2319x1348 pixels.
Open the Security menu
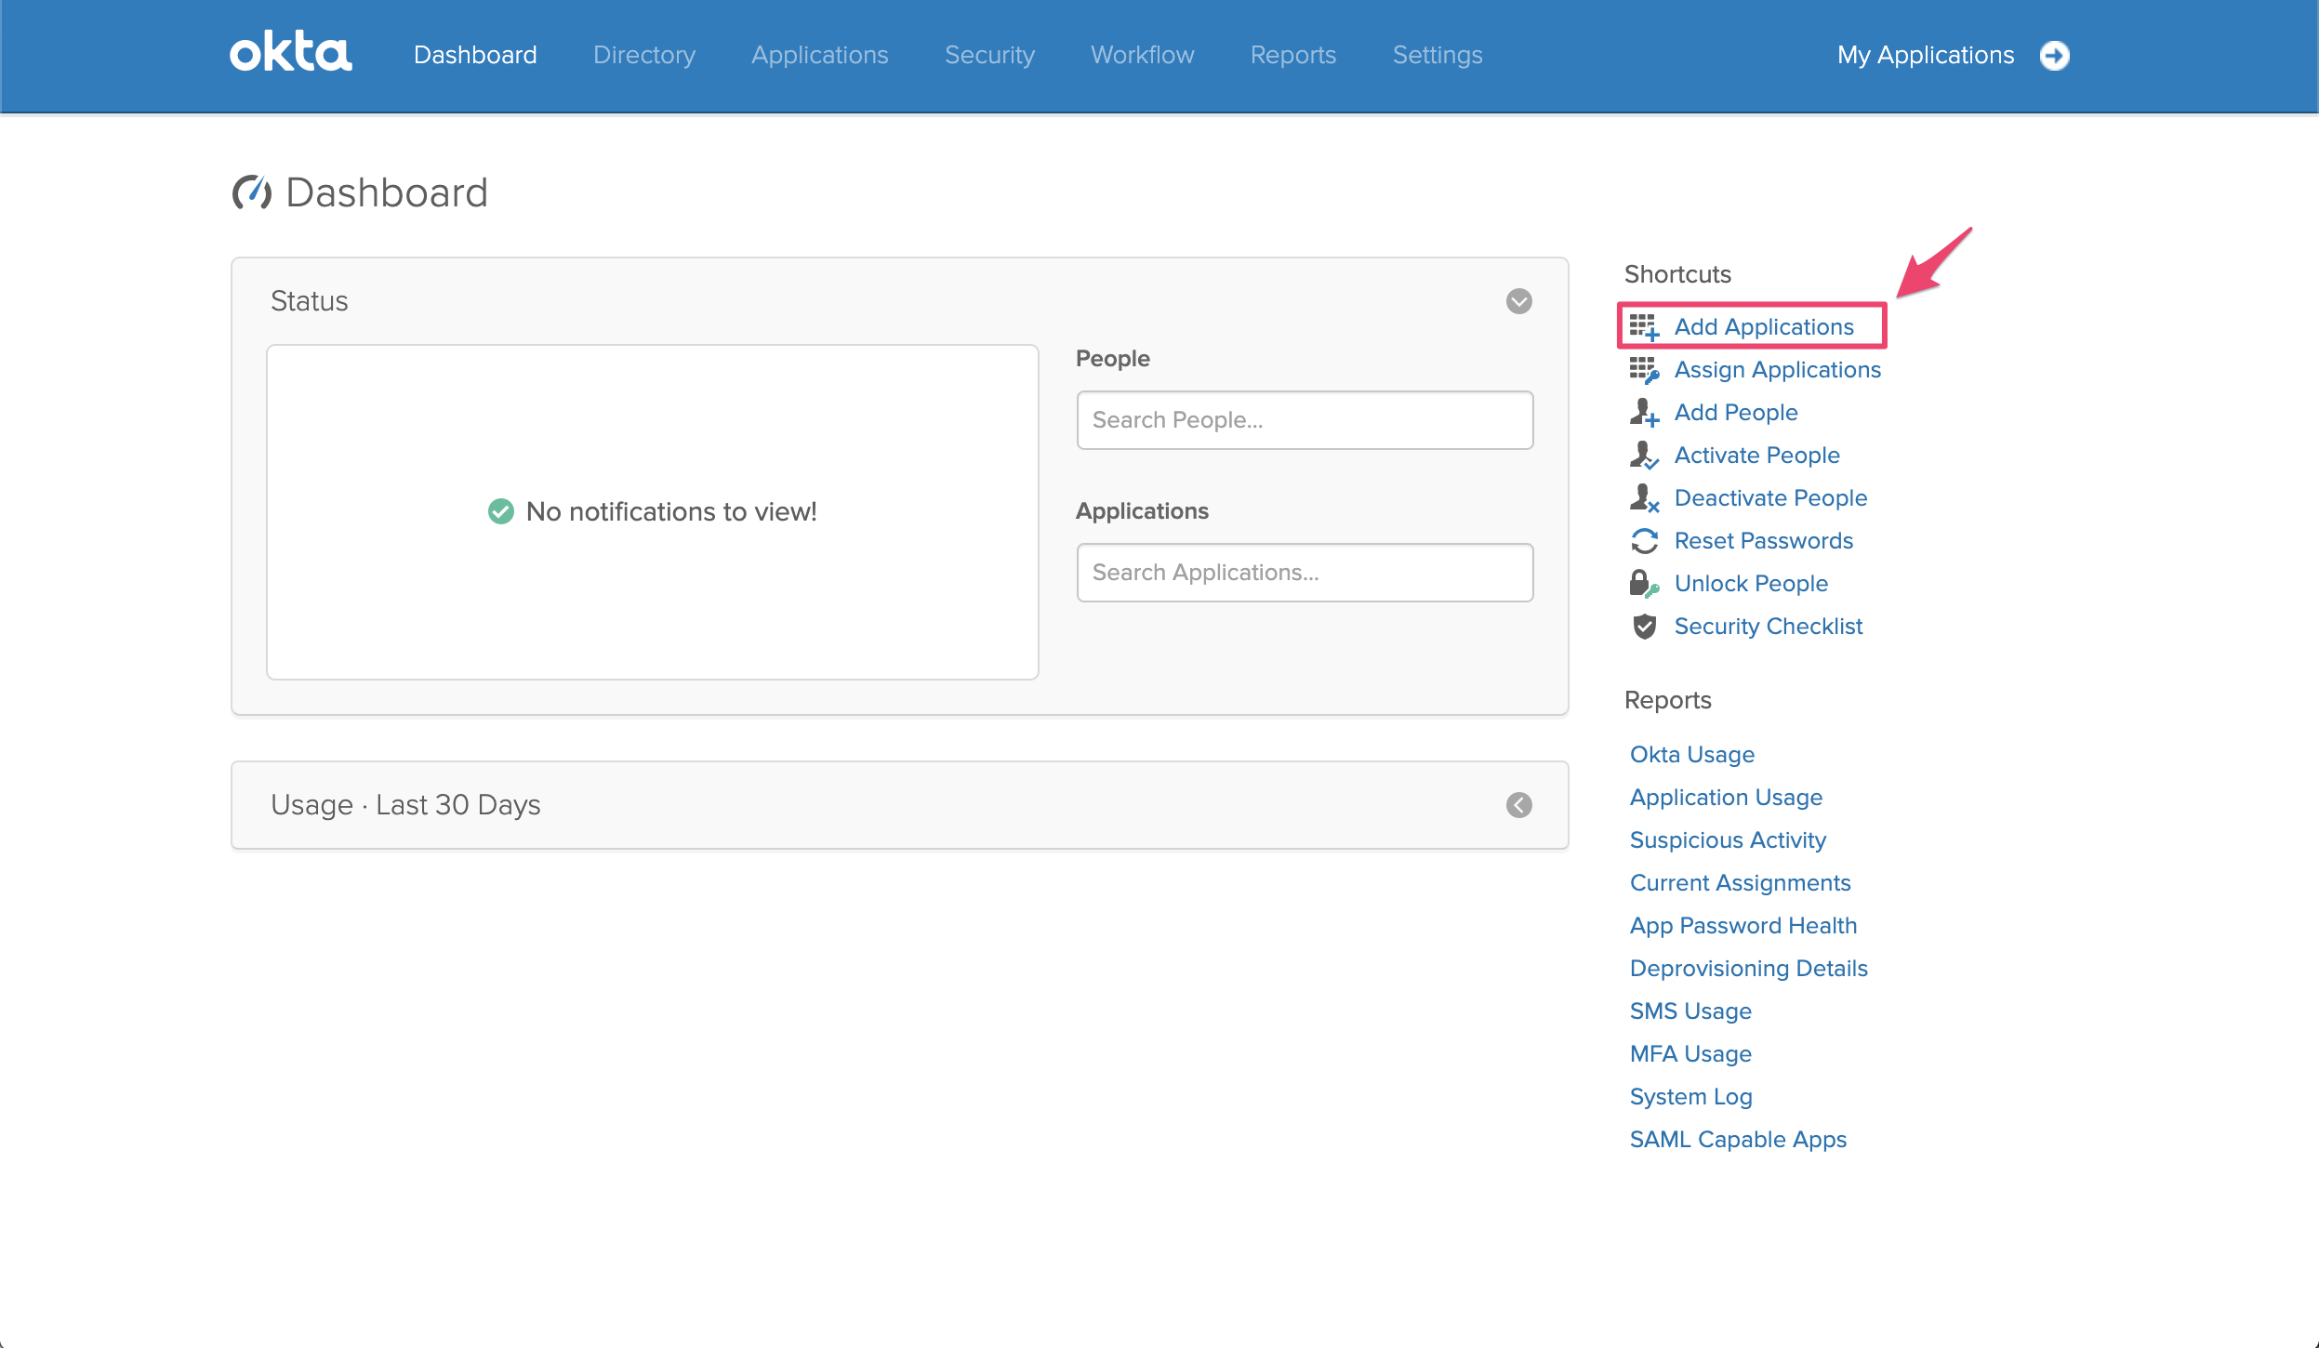pos(989,55)
